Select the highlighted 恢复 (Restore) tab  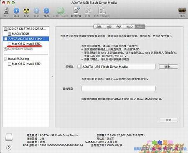coord(140,27)
